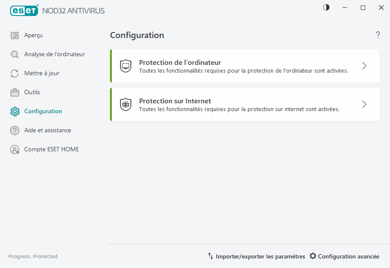Screen dimensions: 390x268
Task: Click the ESET logo
Action: point(24,10)
